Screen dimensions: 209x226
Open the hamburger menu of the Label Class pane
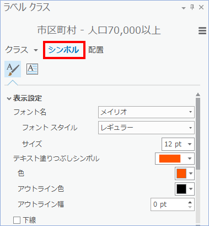pyautogui.click(x=202, y=30)
